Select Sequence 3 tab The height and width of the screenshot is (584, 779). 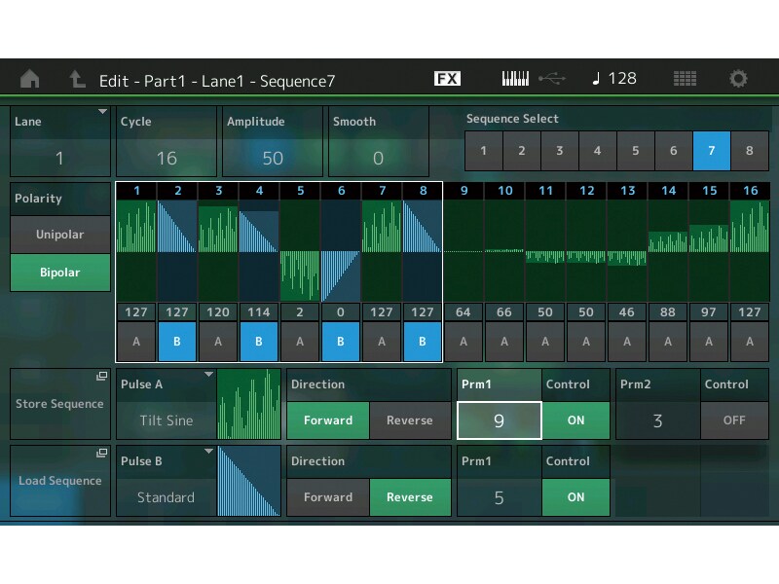point(559,151)
